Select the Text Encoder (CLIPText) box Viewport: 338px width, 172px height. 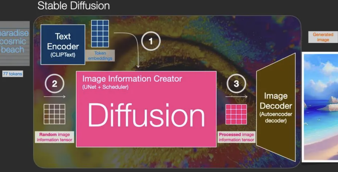pyautogui.click(x=63, y=44)
